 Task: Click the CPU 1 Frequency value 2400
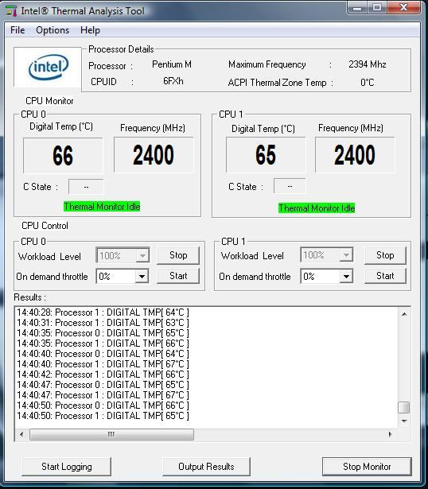[x=355, y=155]
